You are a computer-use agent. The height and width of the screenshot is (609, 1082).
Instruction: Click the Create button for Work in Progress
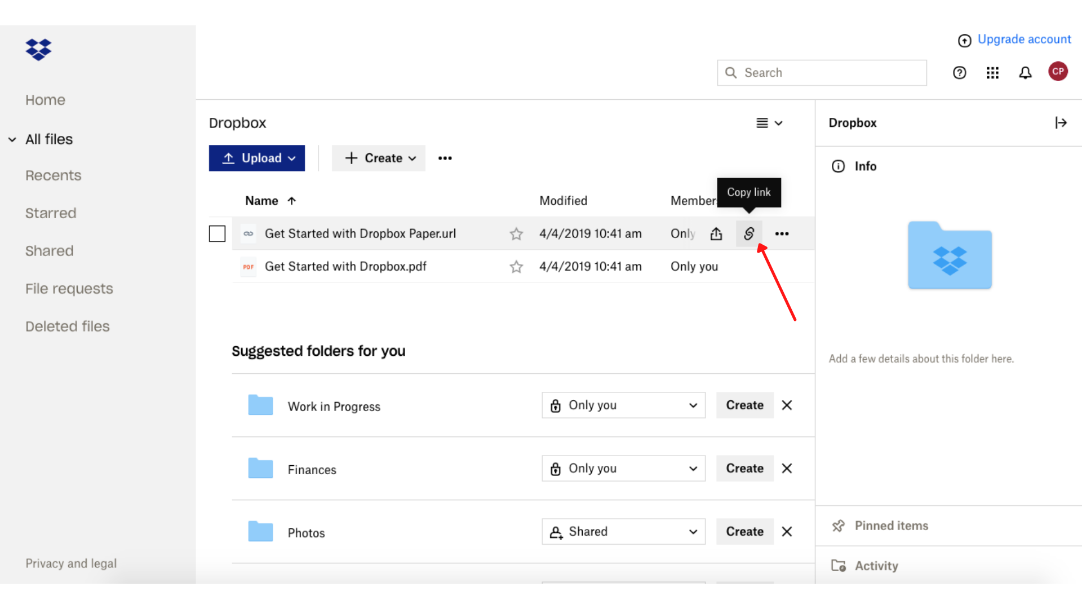point(744,404)
